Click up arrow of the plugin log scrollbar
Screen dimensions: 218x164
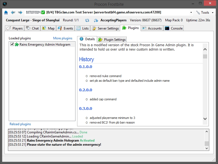pos(207,131)
